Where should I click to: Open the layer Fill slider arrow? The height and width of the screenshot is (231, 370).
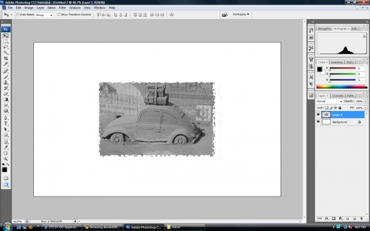pos(366,108)
